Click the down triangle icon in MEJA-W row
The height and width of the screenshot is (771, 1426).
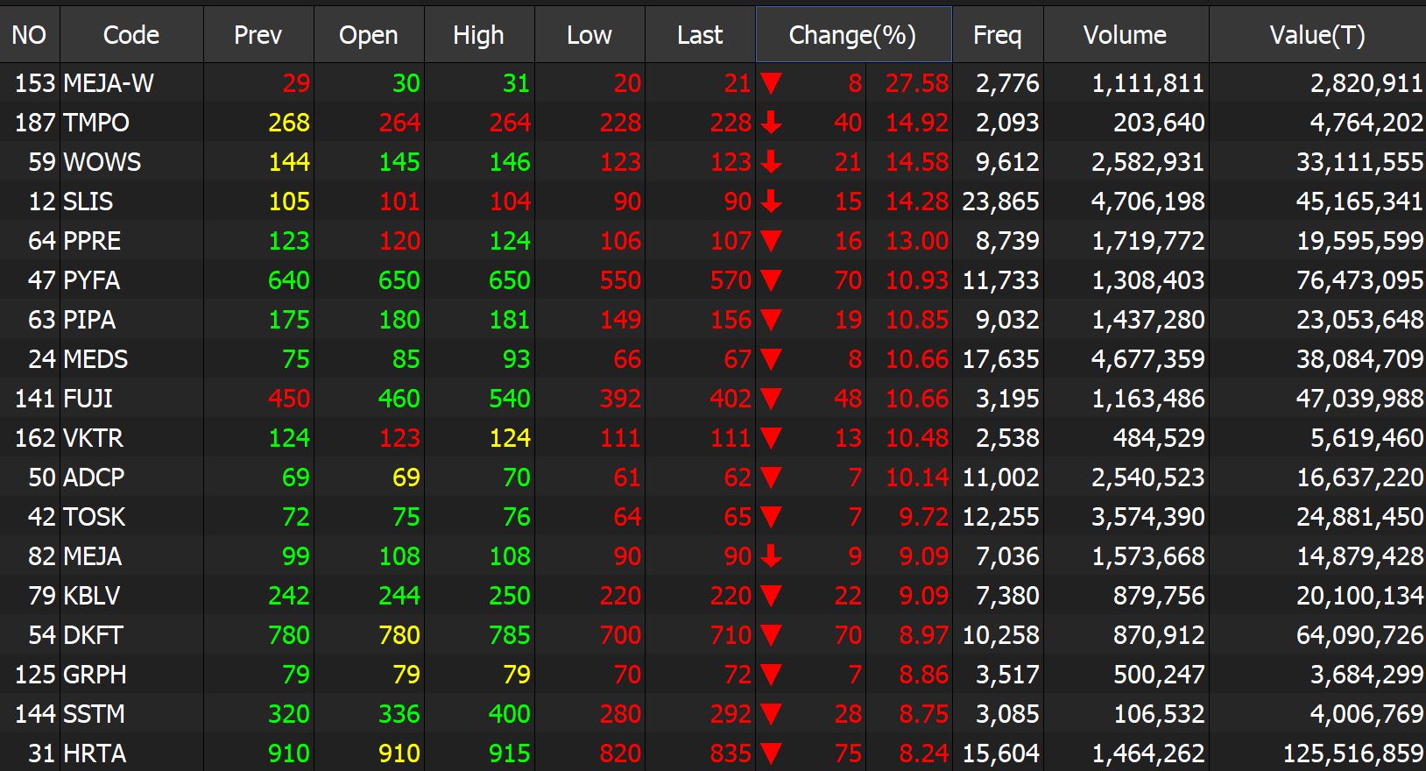point(771,83)
